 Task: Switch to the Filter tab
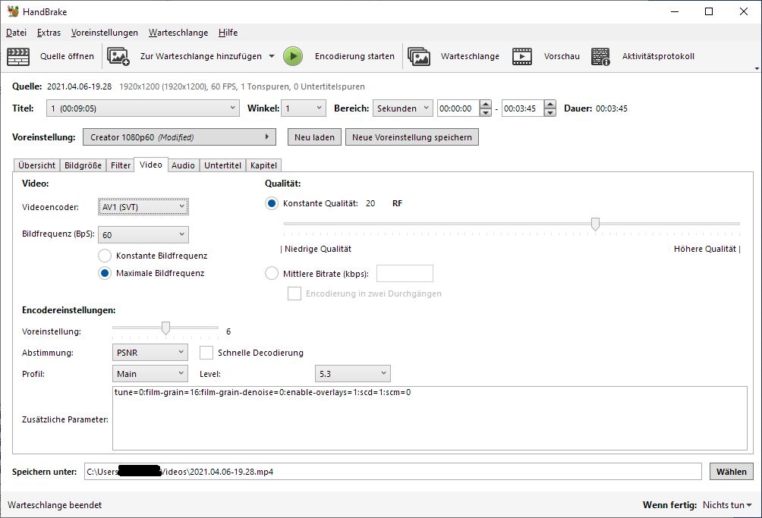coord(121,165)
